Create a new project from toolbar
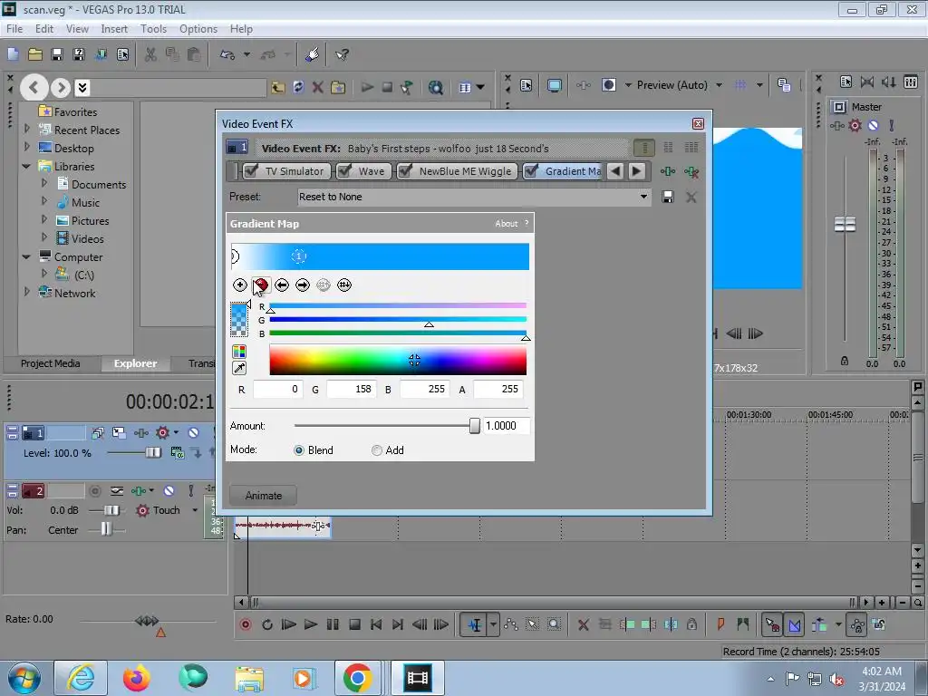 [13, 55]
